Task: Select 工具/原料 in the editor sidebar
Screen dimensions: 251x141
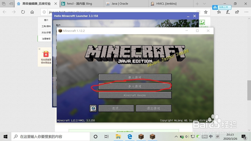Action: 46,26
